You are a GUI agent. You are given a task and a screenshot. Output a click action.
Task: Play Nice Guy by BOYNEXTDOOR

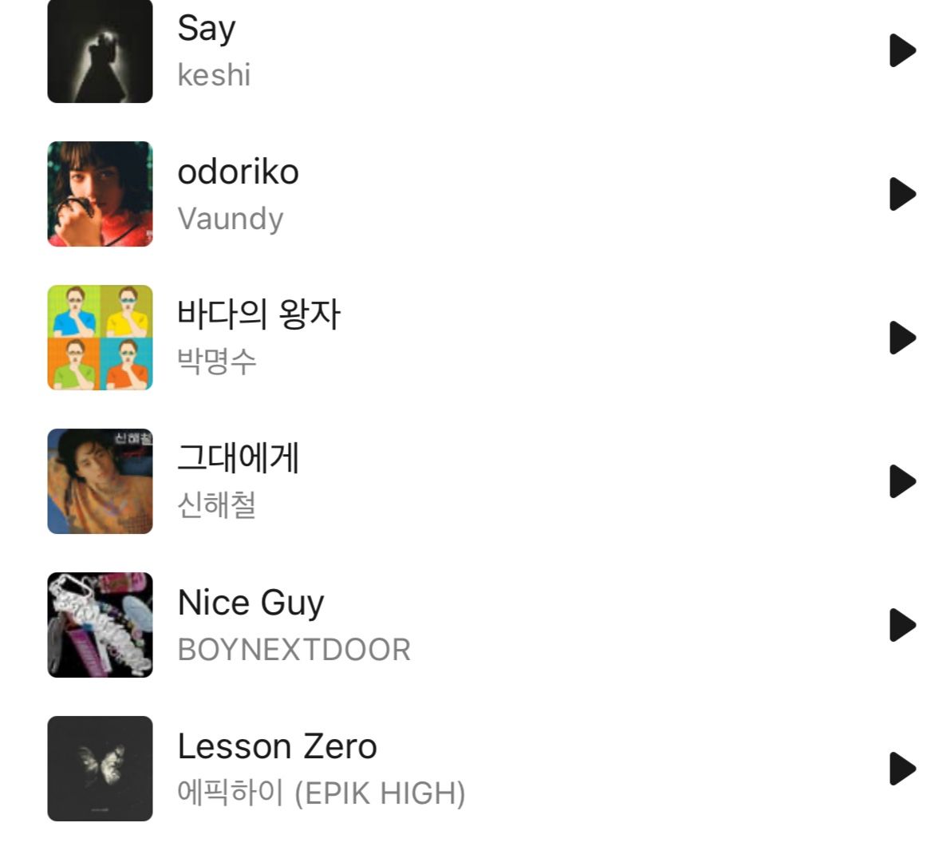[x=902, y=625]
